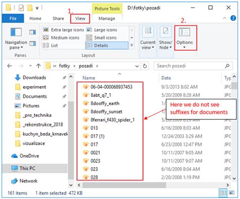Sort by the Name column header
The image size is (240, 199).
point(89,78)
